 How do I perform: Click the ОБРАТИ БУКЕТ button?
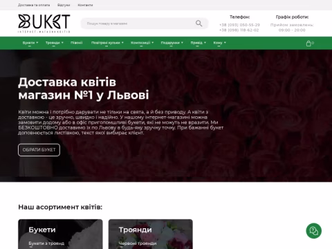click(39, 150)
